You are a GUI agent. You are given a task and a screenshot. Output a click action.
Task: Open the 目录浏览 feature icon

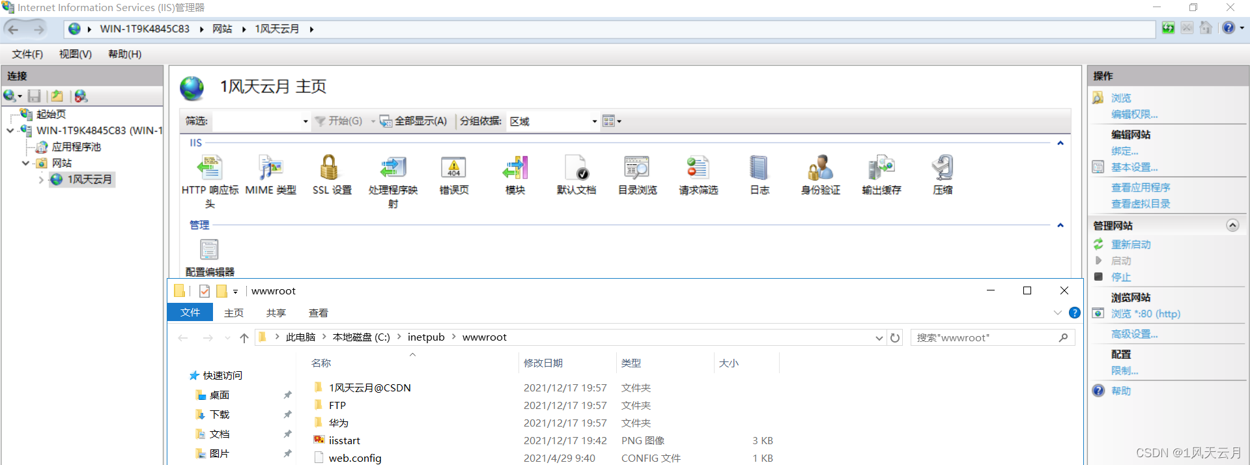tap(637, 168)
